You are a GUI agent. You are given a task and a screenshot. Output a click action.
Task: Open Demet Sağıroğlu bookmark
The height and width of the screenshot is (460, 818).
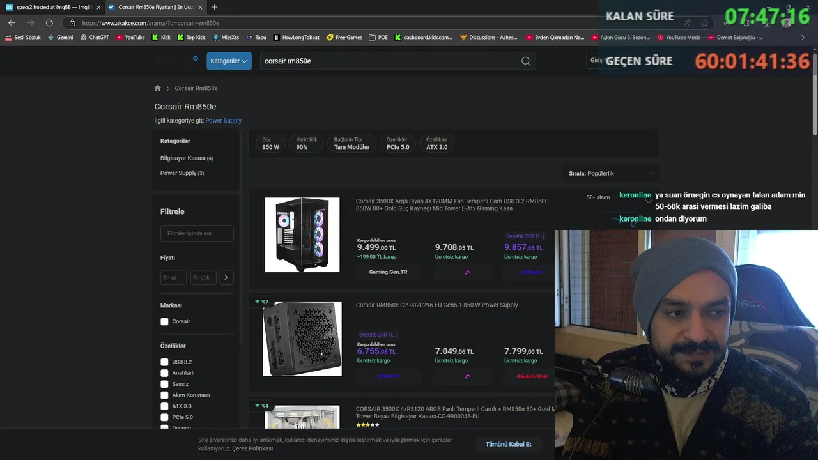[x=735, y=38]
